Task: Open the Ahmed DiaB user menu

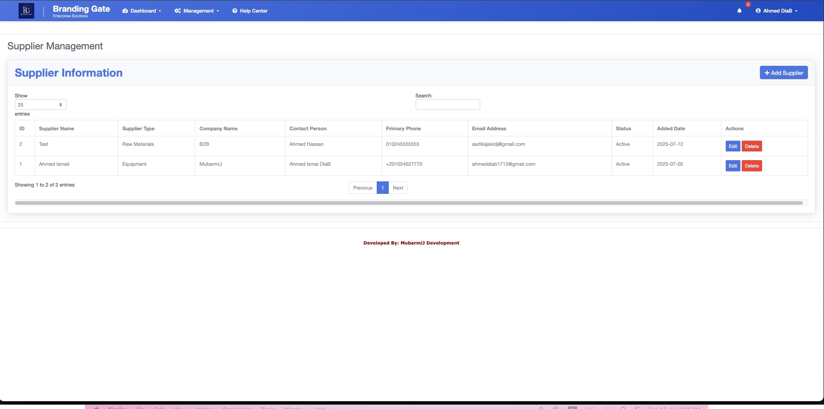Action: pos(776,11)
